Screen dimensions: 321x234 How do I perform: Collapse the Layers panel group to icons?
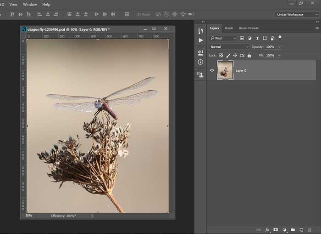[x=317, y=22]
